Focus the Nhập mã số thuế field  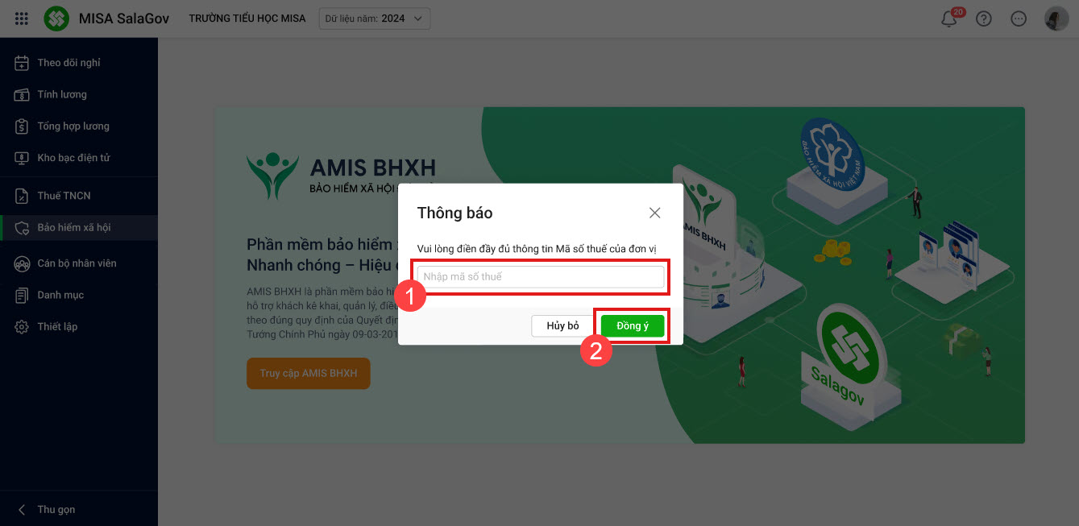click(x=540, y=277)
